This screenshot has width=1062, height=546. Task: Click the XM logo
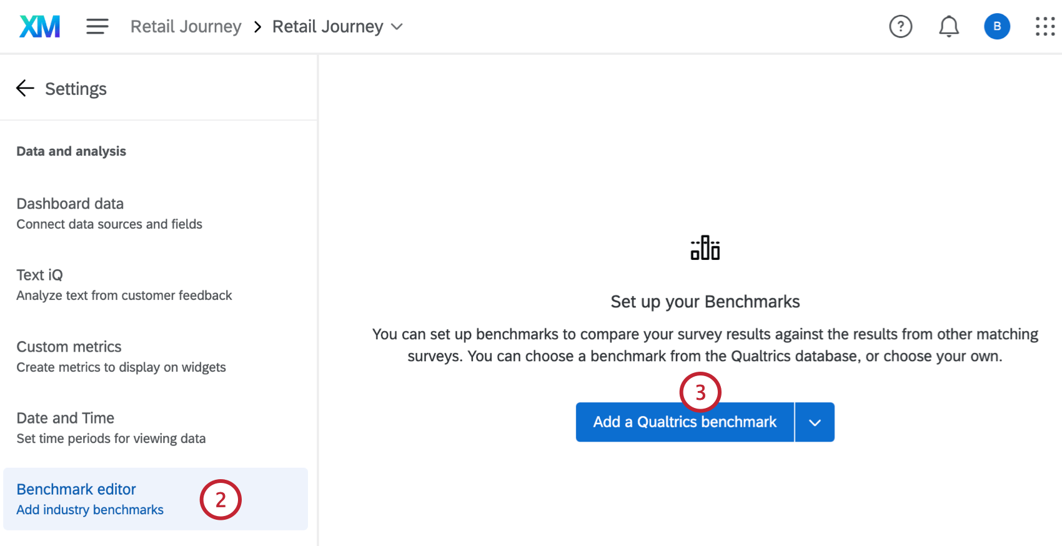(x=39, y=26)
